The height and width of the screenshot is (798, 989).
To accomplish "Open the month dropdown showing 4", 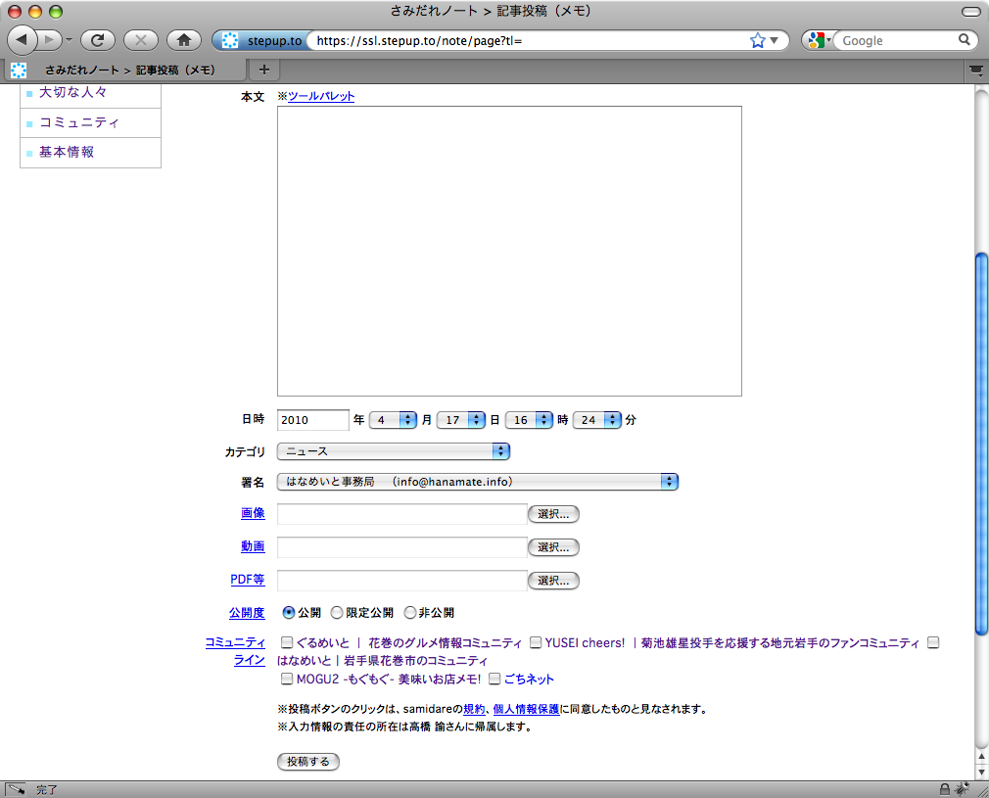I will 394,420.
